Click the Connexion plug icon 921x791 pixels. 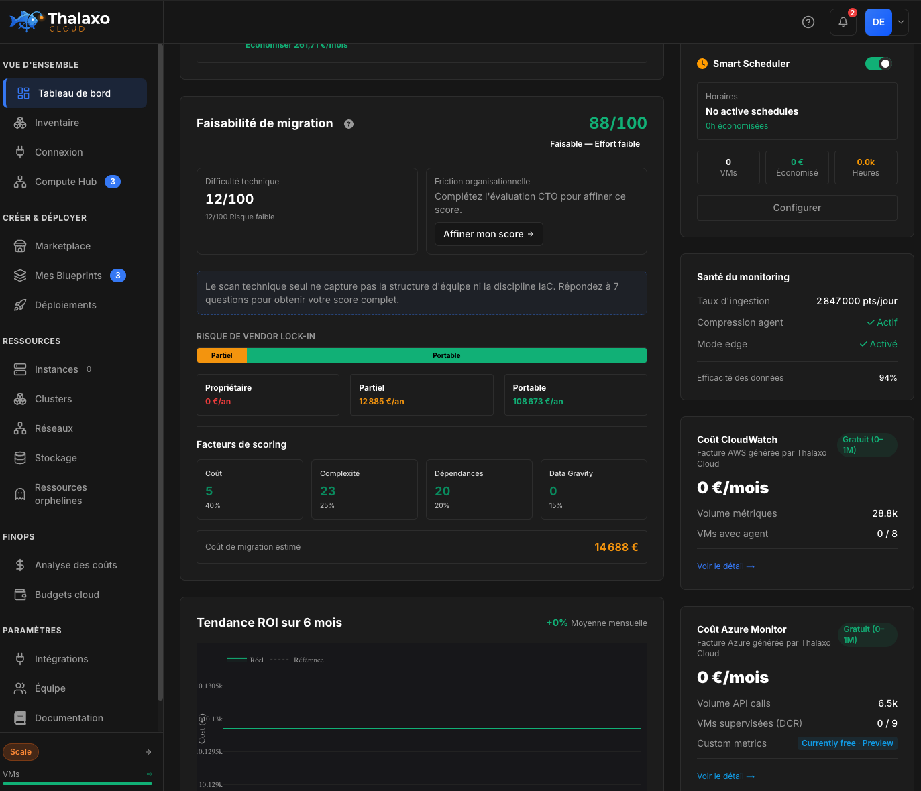tap(20, 152)
